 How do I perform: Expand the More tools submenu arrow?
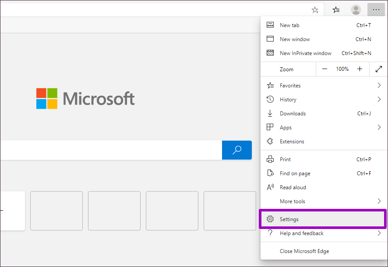[x=379, y=201]
